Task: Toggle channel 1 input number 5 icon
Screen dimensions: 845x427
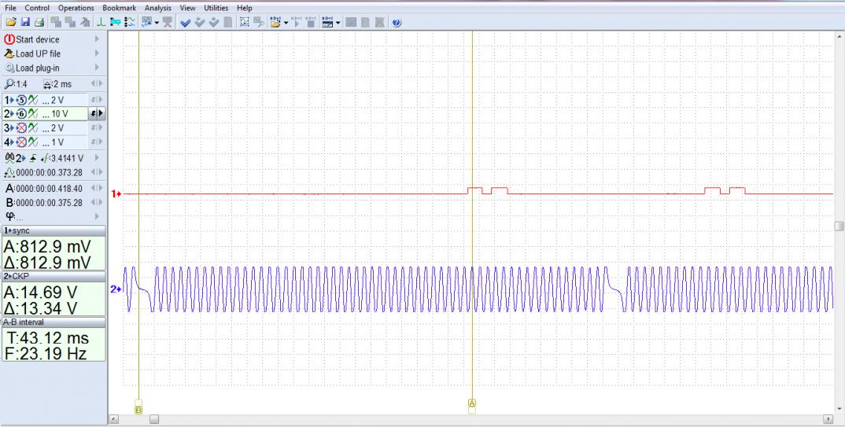Action: pyautogui.click(x=21, y=100)
